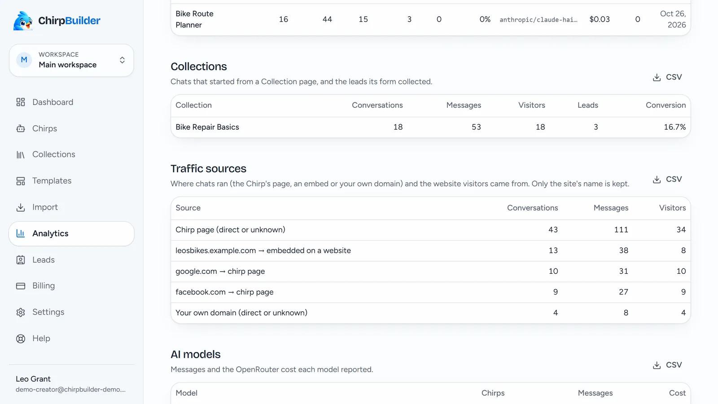Image resolution: width=718 pixels, height=404 pixels.
Task: Click the Traffic sources heading
Action: tap(208, 169)
